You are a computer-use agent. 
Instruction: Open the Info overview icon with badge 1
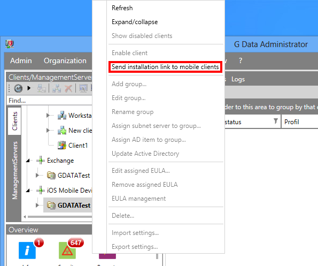(27, 250)
